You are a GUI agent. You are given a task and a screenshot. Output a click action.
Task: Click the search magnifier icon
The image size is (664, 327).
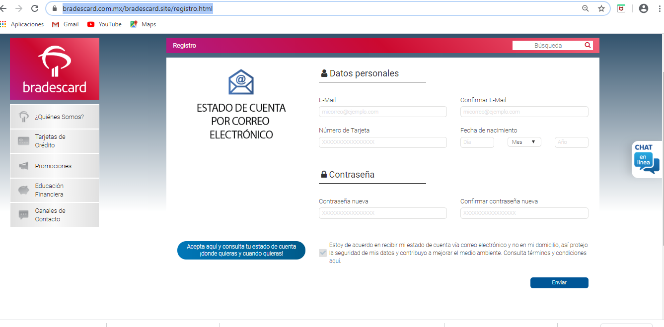point(588,45)
